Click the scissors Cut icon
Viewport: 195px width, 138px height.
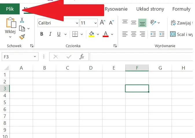(22, 20)
